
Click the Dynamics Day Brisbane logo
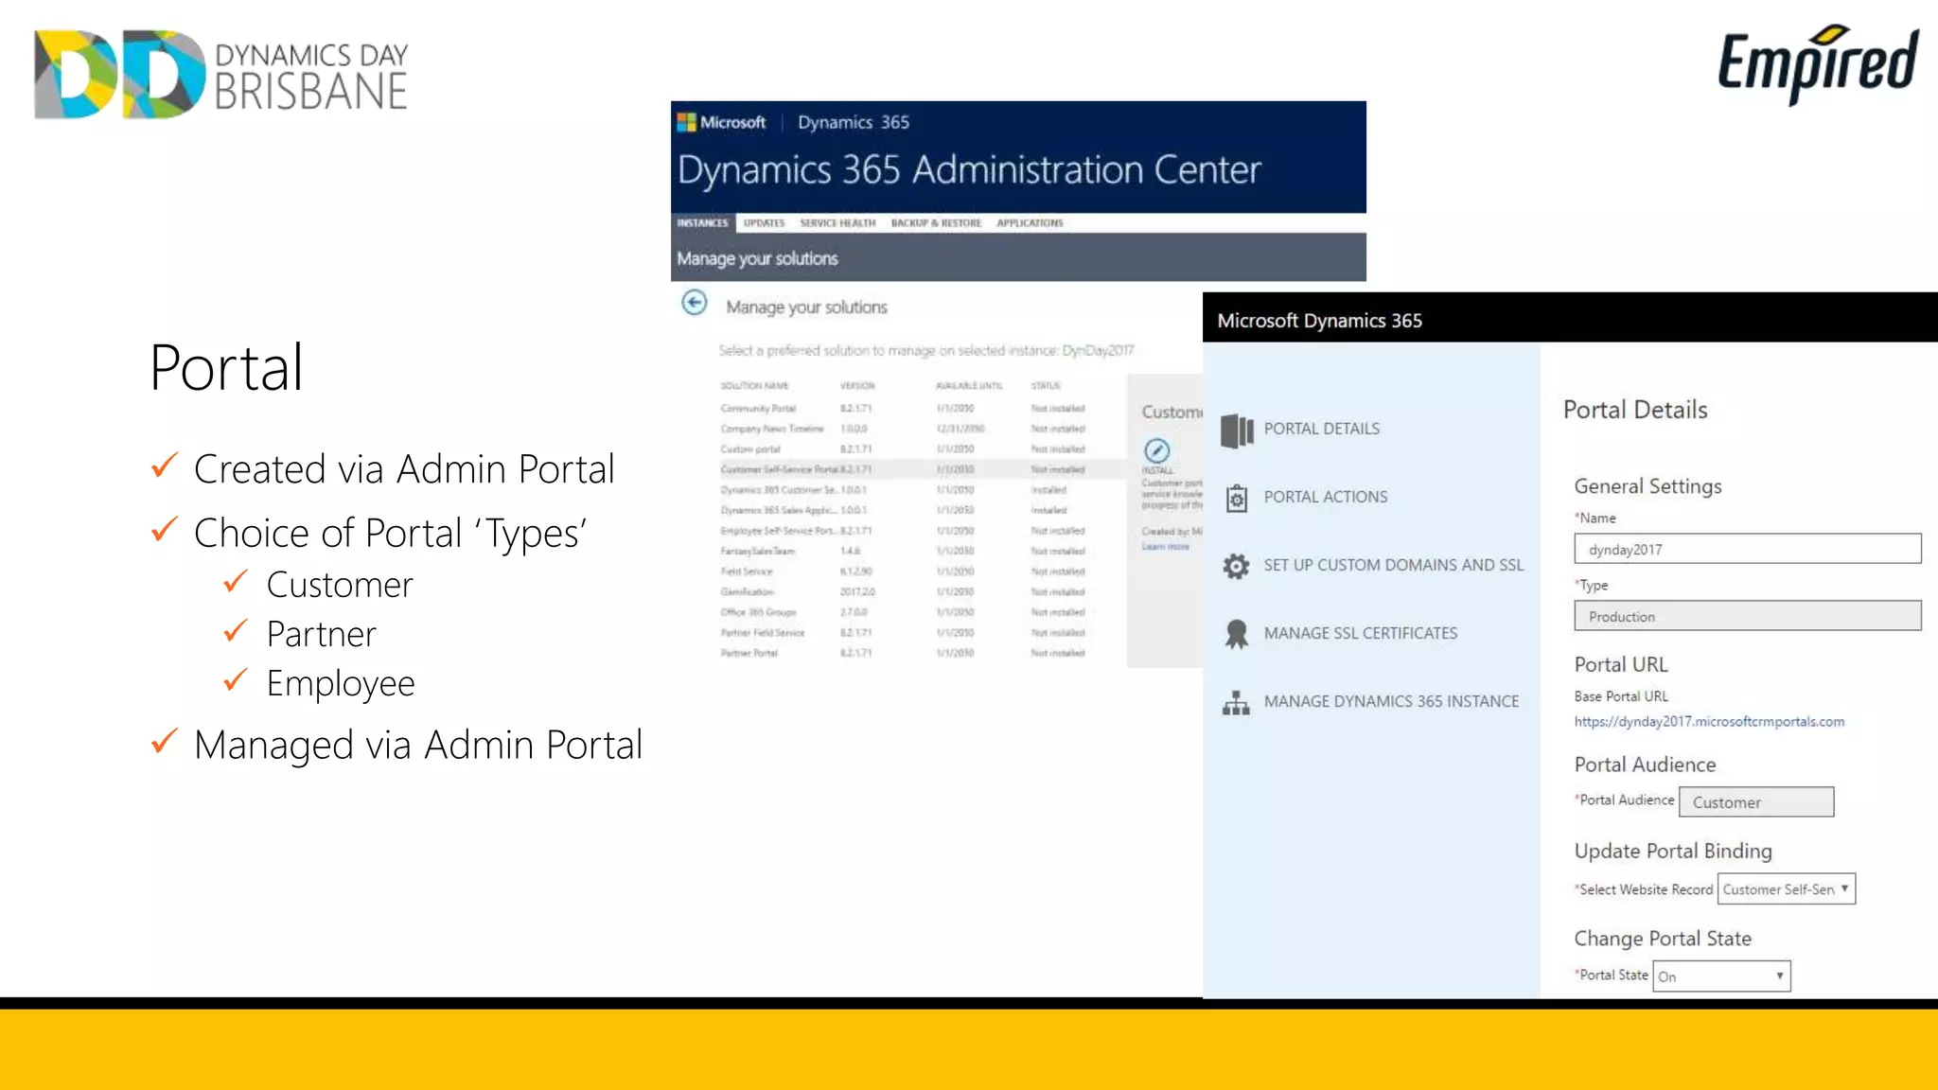tap(220, 74)
